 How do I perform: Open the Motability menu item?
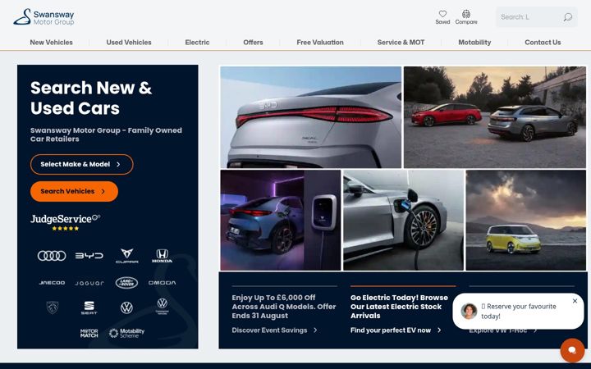pos(474,43)
